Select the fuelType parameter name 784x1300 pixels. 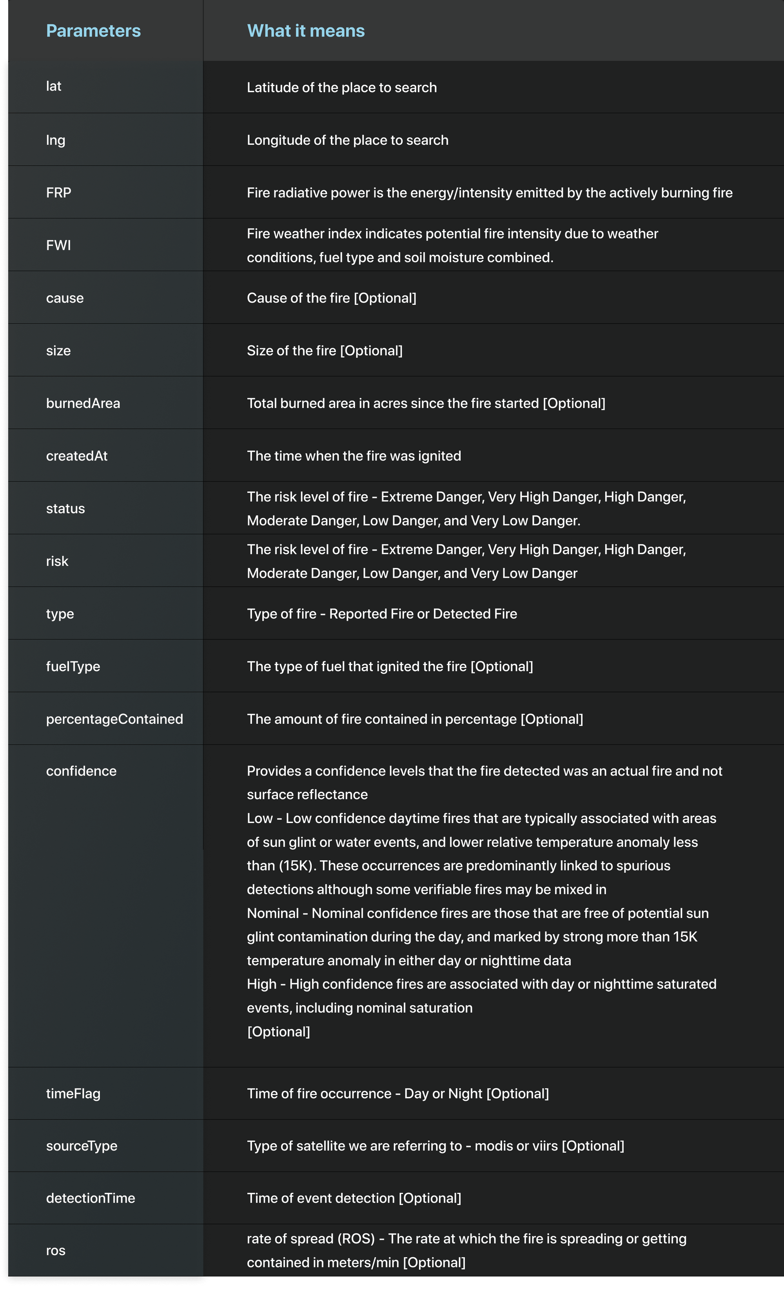click(73, 666)
